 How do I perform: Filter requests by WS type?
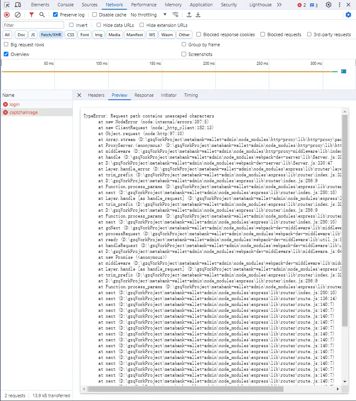coord(152,35)
